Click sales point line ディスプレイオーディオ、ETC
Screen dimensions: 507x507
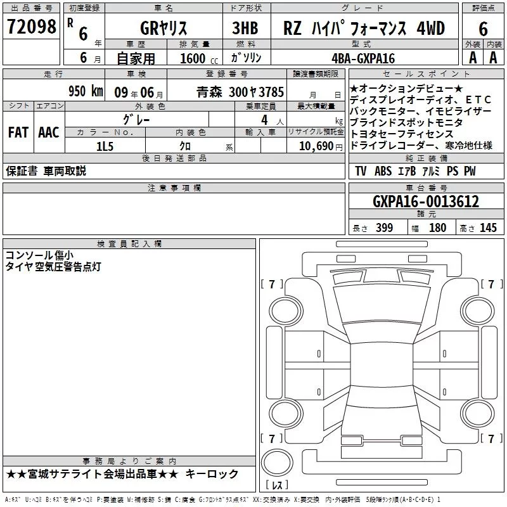point(420,100)
